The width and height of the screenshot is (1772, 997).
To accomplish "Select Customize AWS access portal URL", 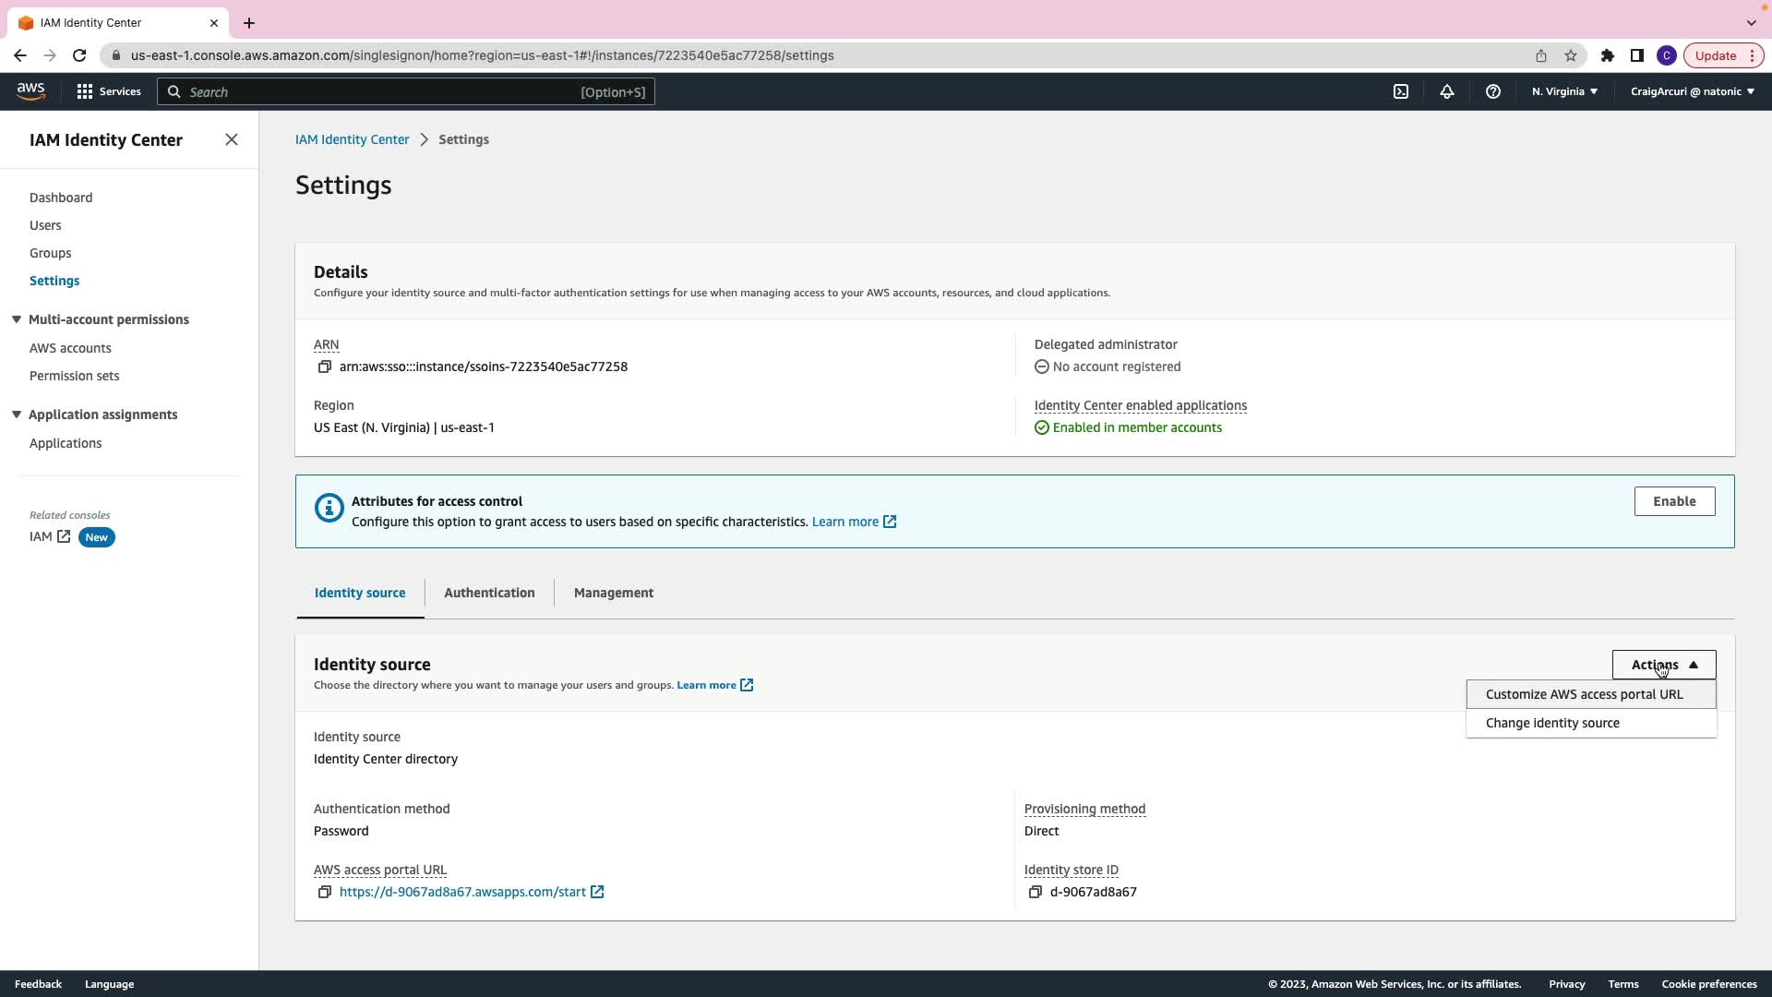I will (x=1584, y=694).
